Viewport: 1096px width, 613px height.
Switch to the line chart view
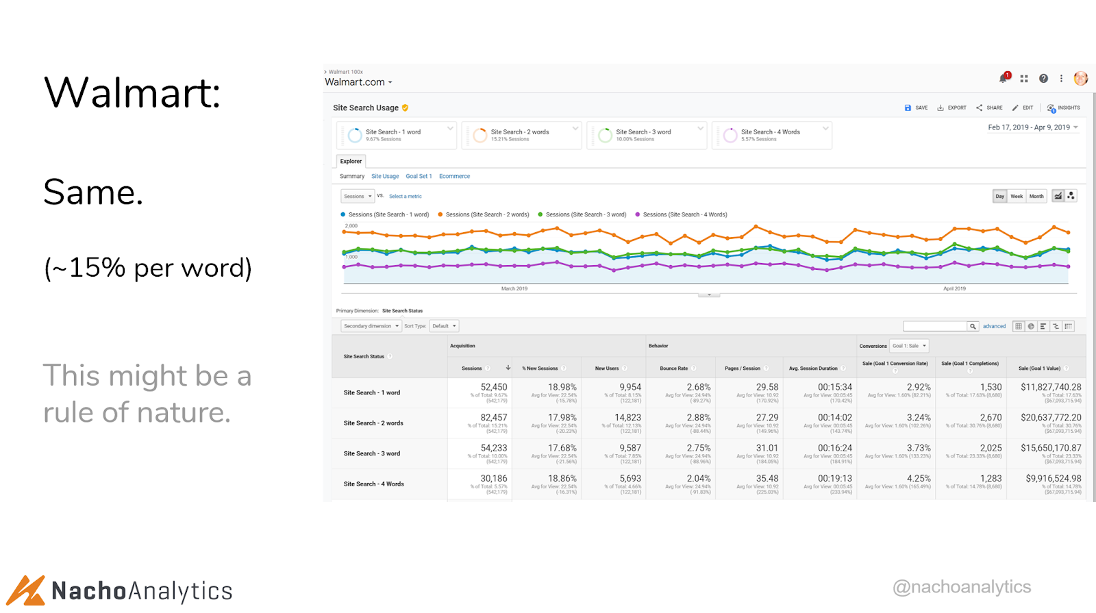(x=1058, y=196)
